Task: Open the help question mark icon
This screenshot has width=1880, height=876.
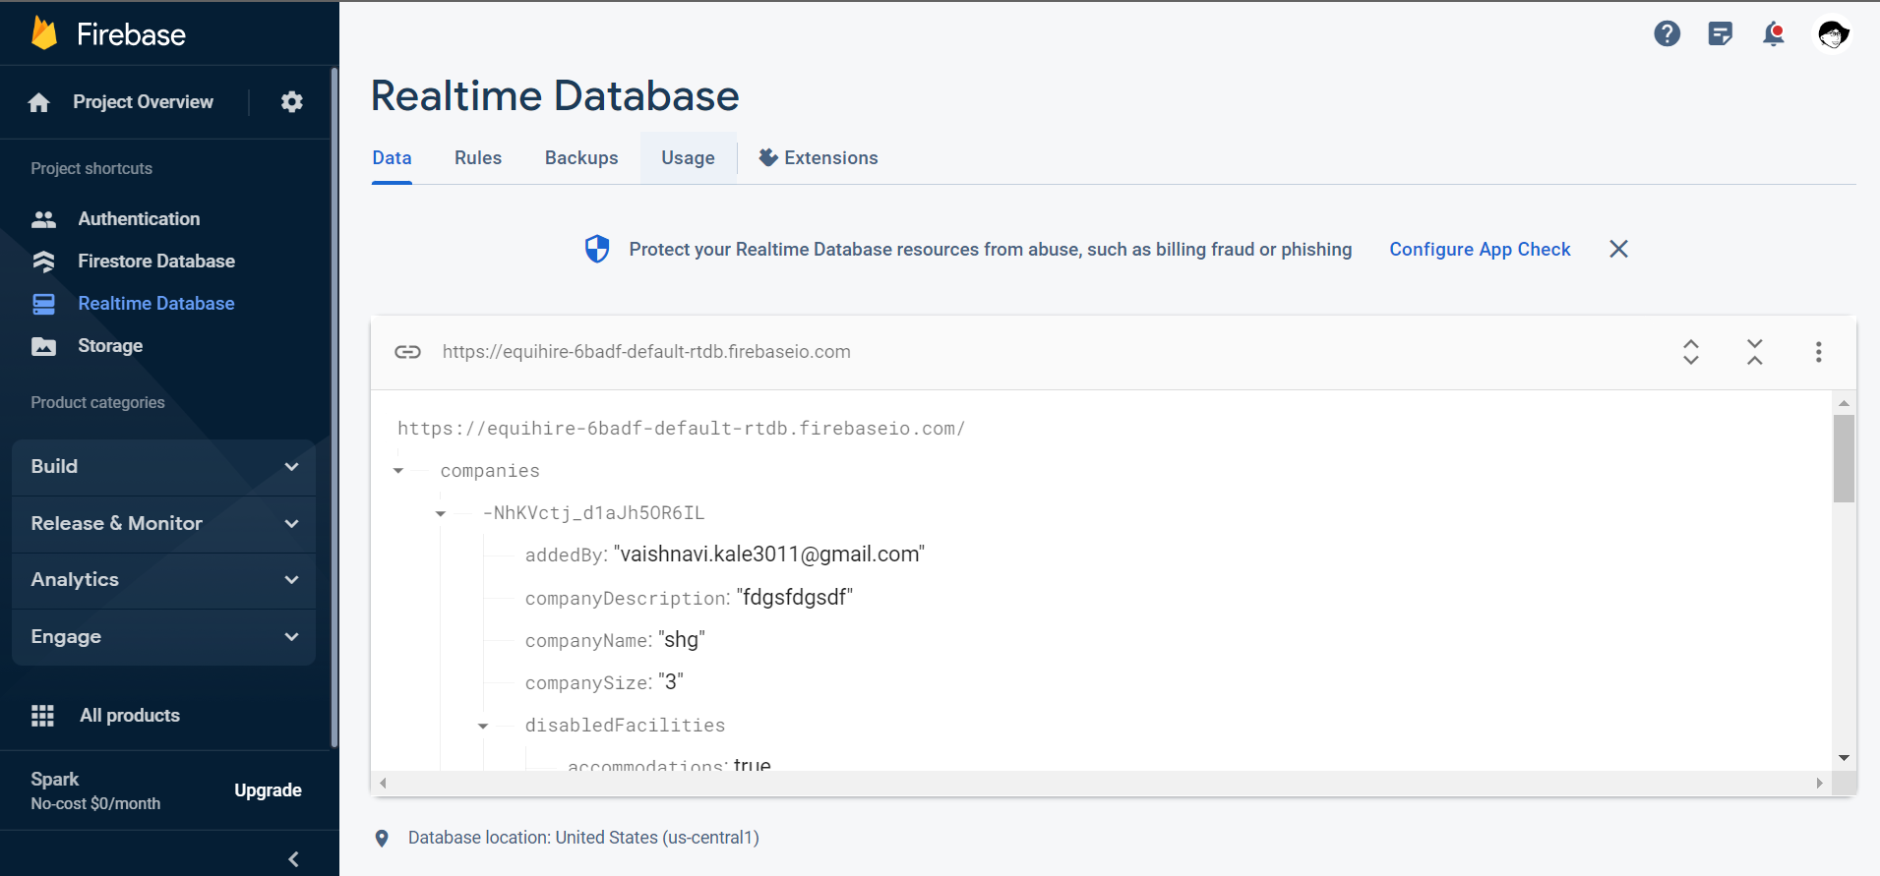Action: click(1667, 34)
